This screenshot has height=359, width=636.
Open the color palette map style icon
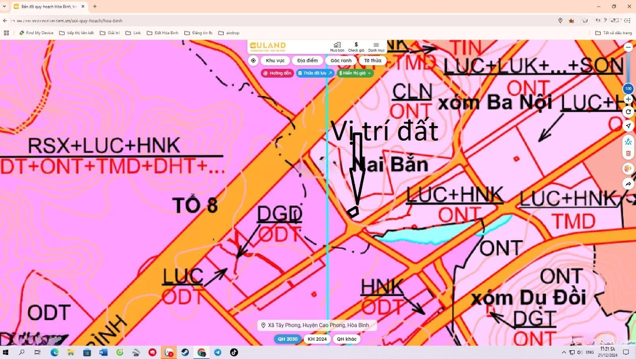click(x=628, y=169)
